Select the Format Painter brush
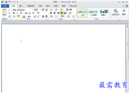The image size is (130, 93). pyautogui.click(x=9, y=16)
